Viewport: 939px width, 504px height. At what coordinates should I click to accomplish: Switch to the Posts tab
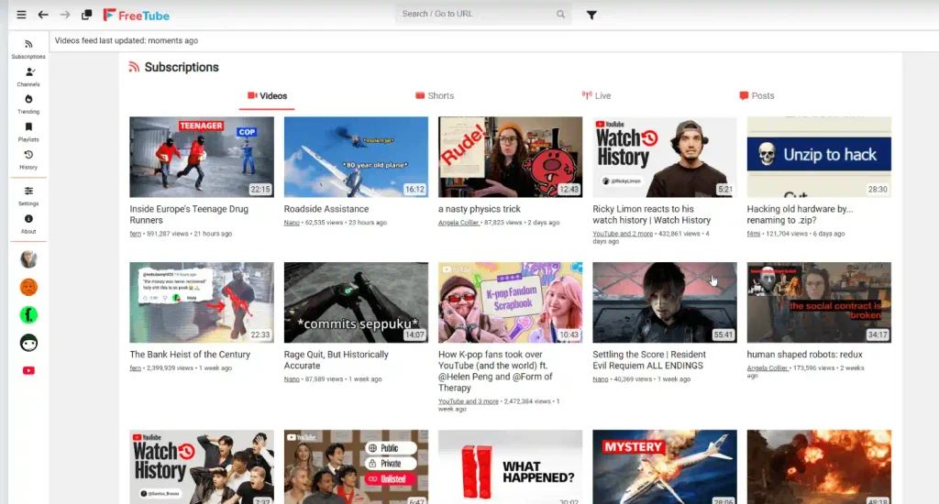click(757, 96)
